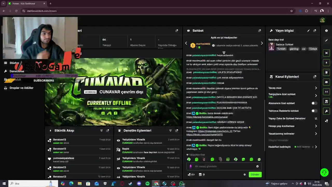Show previous top gifter with left arrow
This screenshot has width=332, height=187.
(186, 43)
